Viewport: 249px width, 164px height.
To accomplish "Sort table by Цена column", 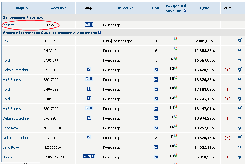I will click(x=205, y=8).
